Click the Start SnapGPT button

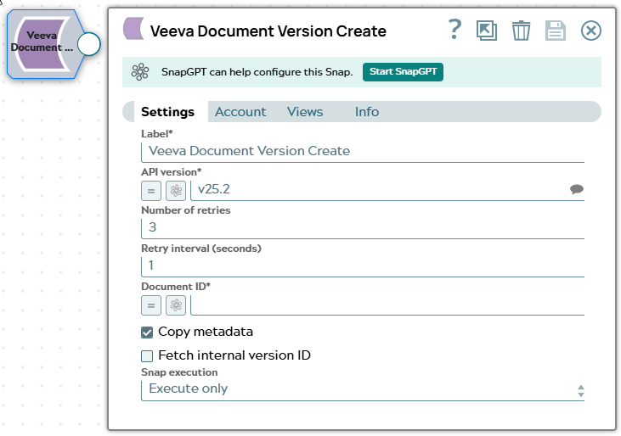point(403,72)
